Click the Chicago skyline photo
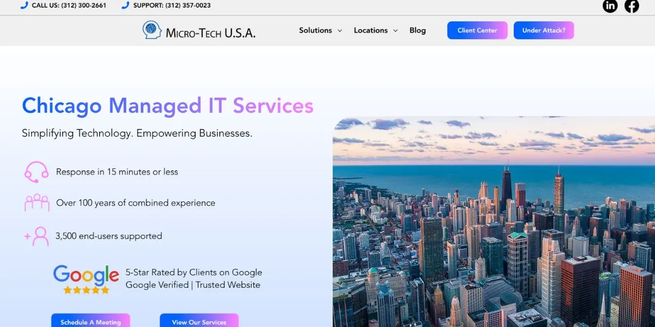655x327 pixels. (x=491, y=218)
